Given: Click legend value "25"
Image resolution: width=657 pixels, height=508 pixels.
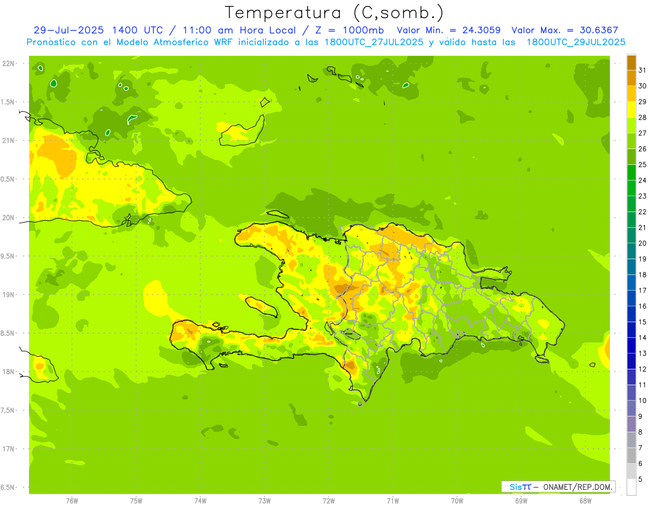Looking at the screenshot, I should 642,164.
